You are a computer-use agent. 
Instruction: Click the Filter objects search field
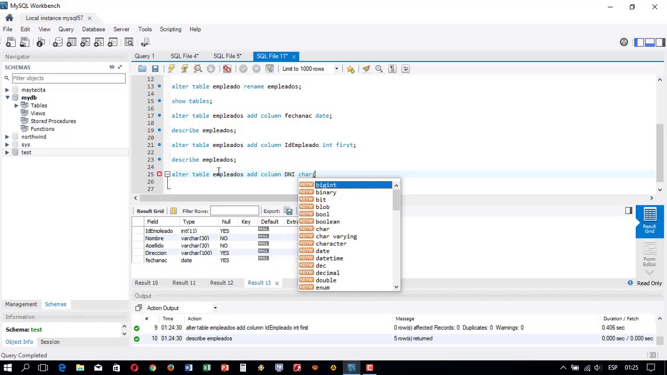(68, 78)
